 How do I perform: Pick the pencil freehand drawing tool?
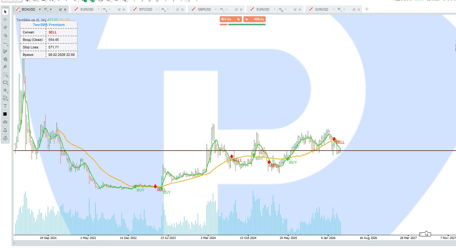[5, 51]
